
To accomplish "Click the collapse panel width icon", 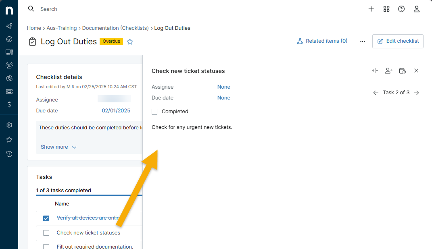I will [375, 71].
